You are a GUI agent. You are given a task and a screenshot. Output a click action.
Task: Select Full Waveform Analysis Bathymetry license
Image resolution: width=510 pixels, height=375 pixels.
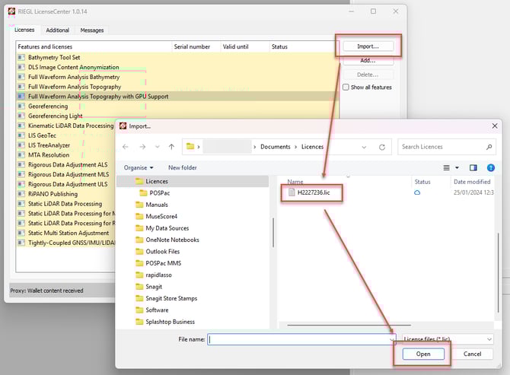(x=74, y=77)
